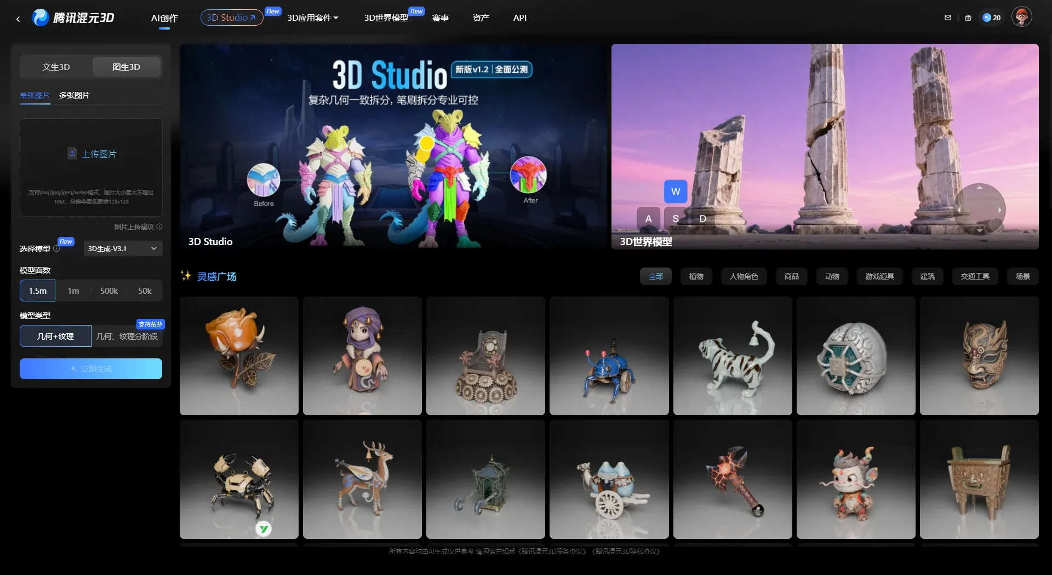Filter gallery by 人物角色
1052x575 pixels.
744,276
